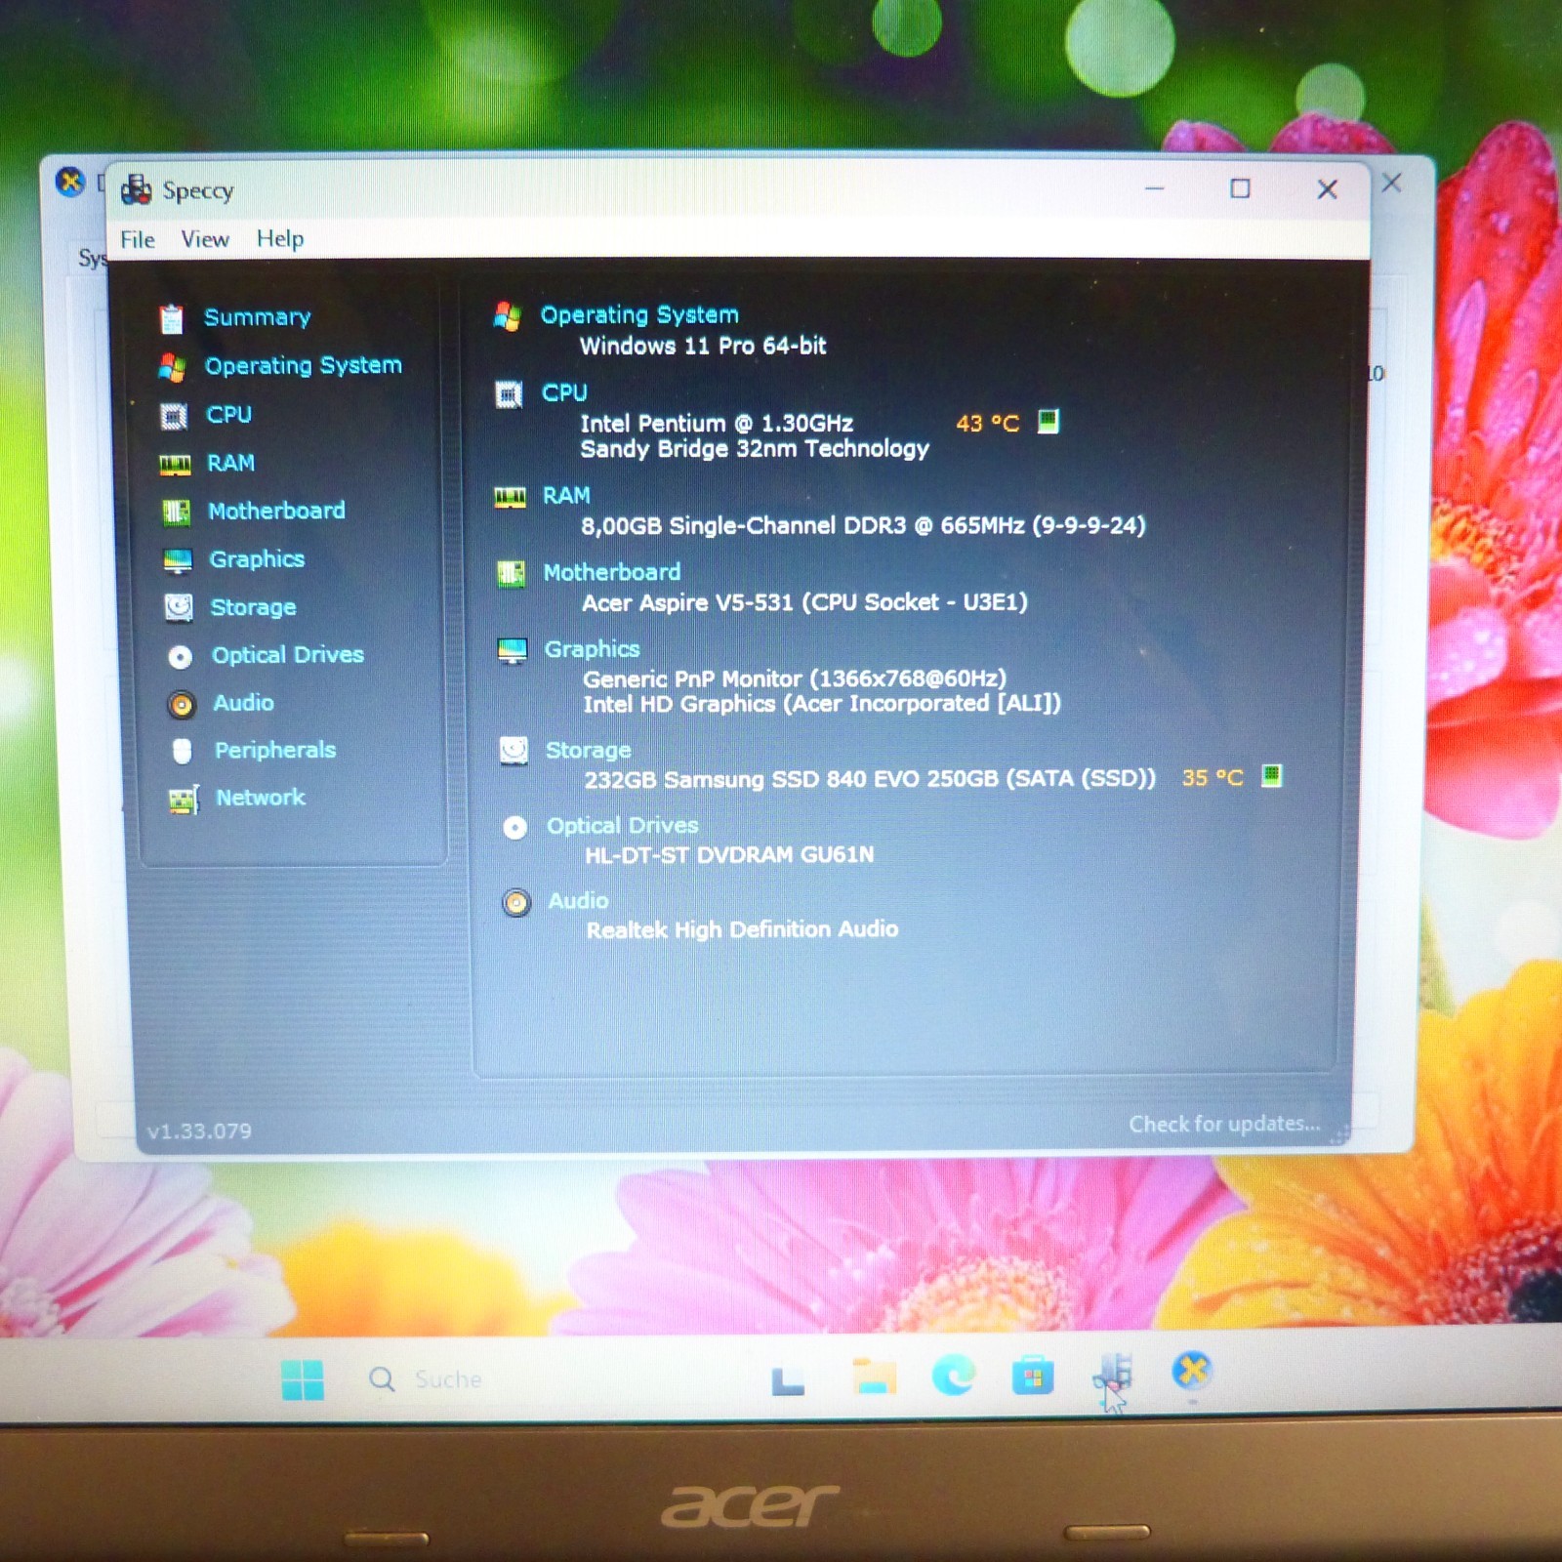Open Microsoft Store from the taskbar

1033,1377
